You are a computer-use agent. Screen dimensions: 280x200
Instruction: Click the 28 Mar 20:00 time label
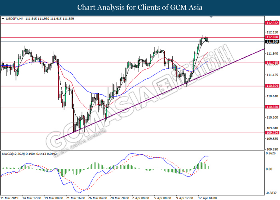point(120,198)
